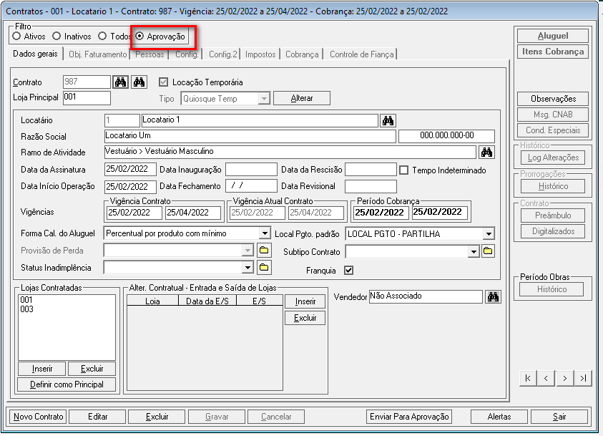Click Definir como Principal button

(67, 384)
